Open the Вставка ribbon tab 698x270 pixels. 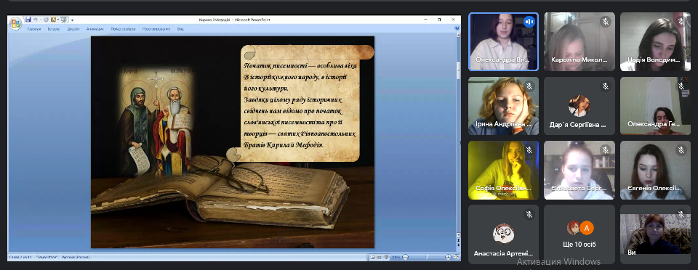point(53,29)
